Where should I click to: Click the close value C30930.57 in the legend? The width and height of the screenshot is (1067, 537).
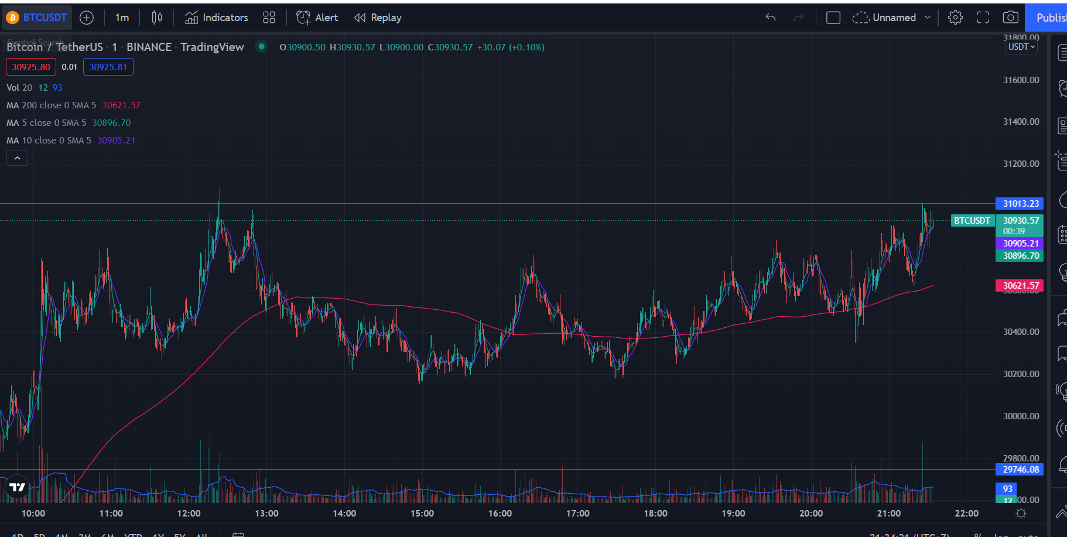[x=450, y=47]
